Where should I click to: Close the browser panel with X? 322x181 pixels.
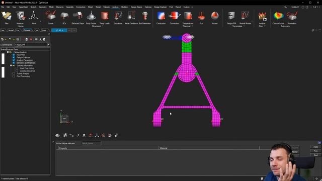click(49, 34)
